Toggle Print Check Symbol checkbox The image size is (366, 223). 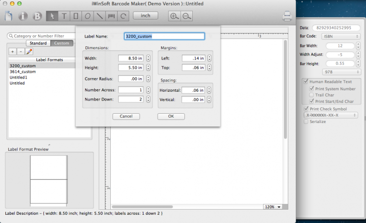tap(306, 109)
